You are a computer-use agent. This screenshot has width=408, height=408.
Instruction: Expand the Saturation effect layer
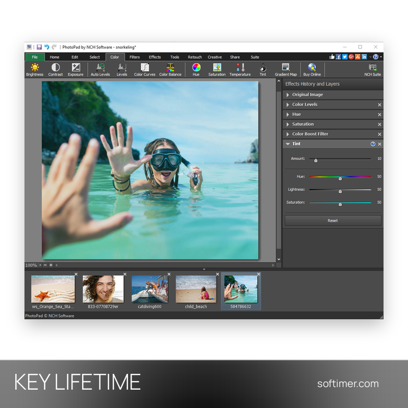click(288, 124)
